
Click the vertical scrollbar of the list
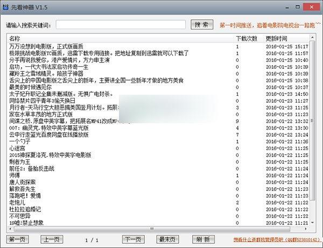[x=313, y=134]
